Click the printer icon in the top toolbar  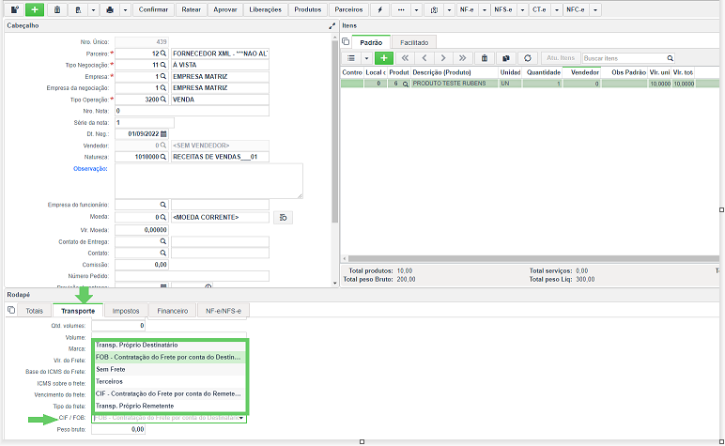click(x=110, y=9)
